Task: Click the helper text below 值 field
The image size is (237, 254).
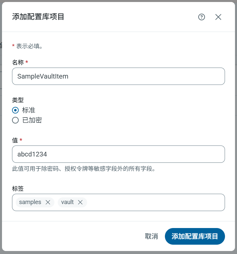Action: coord(83,169)
